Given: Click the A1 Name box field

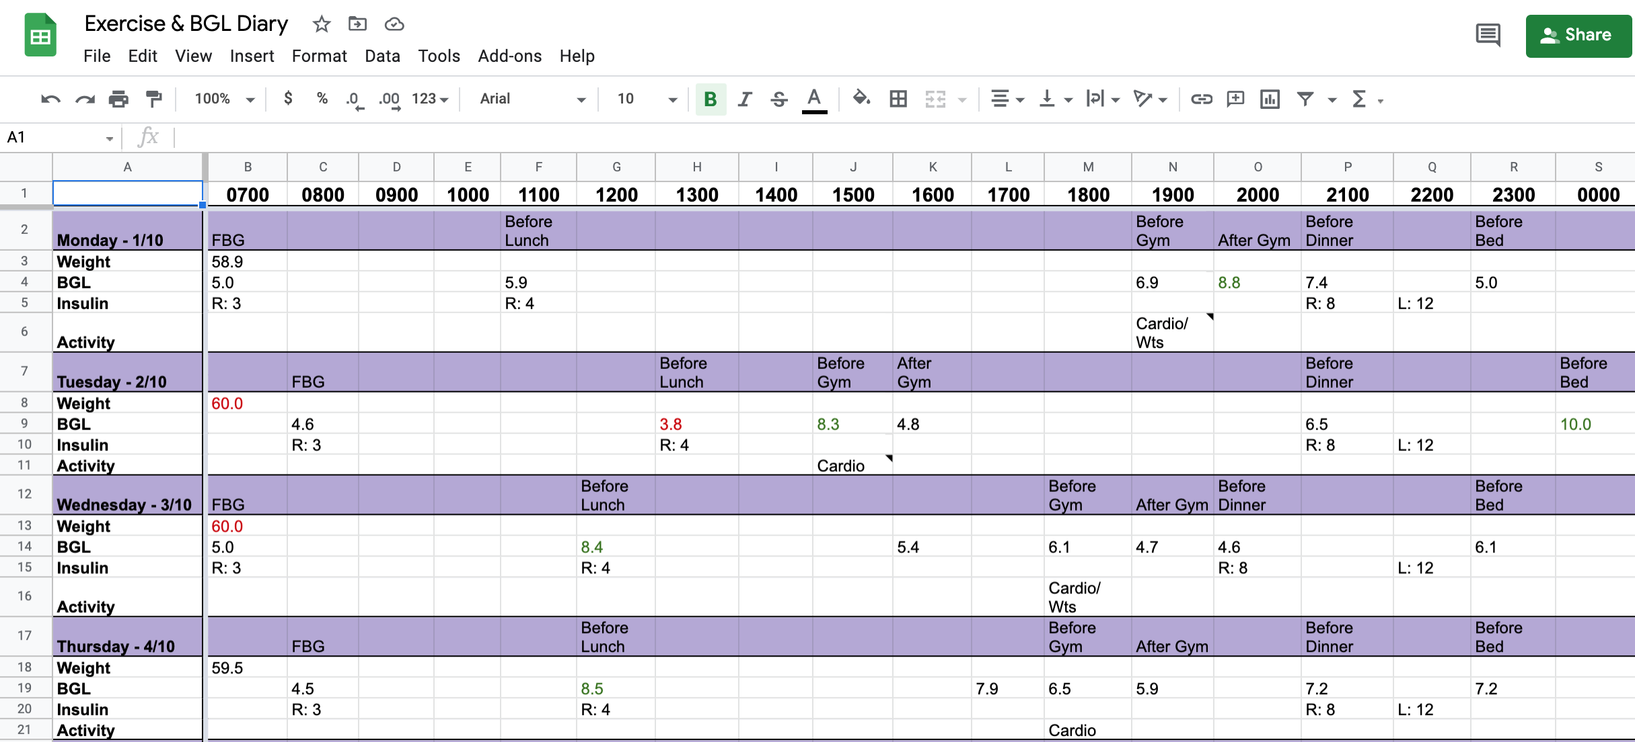Looking at the screenshot, I should click(54, 138).
